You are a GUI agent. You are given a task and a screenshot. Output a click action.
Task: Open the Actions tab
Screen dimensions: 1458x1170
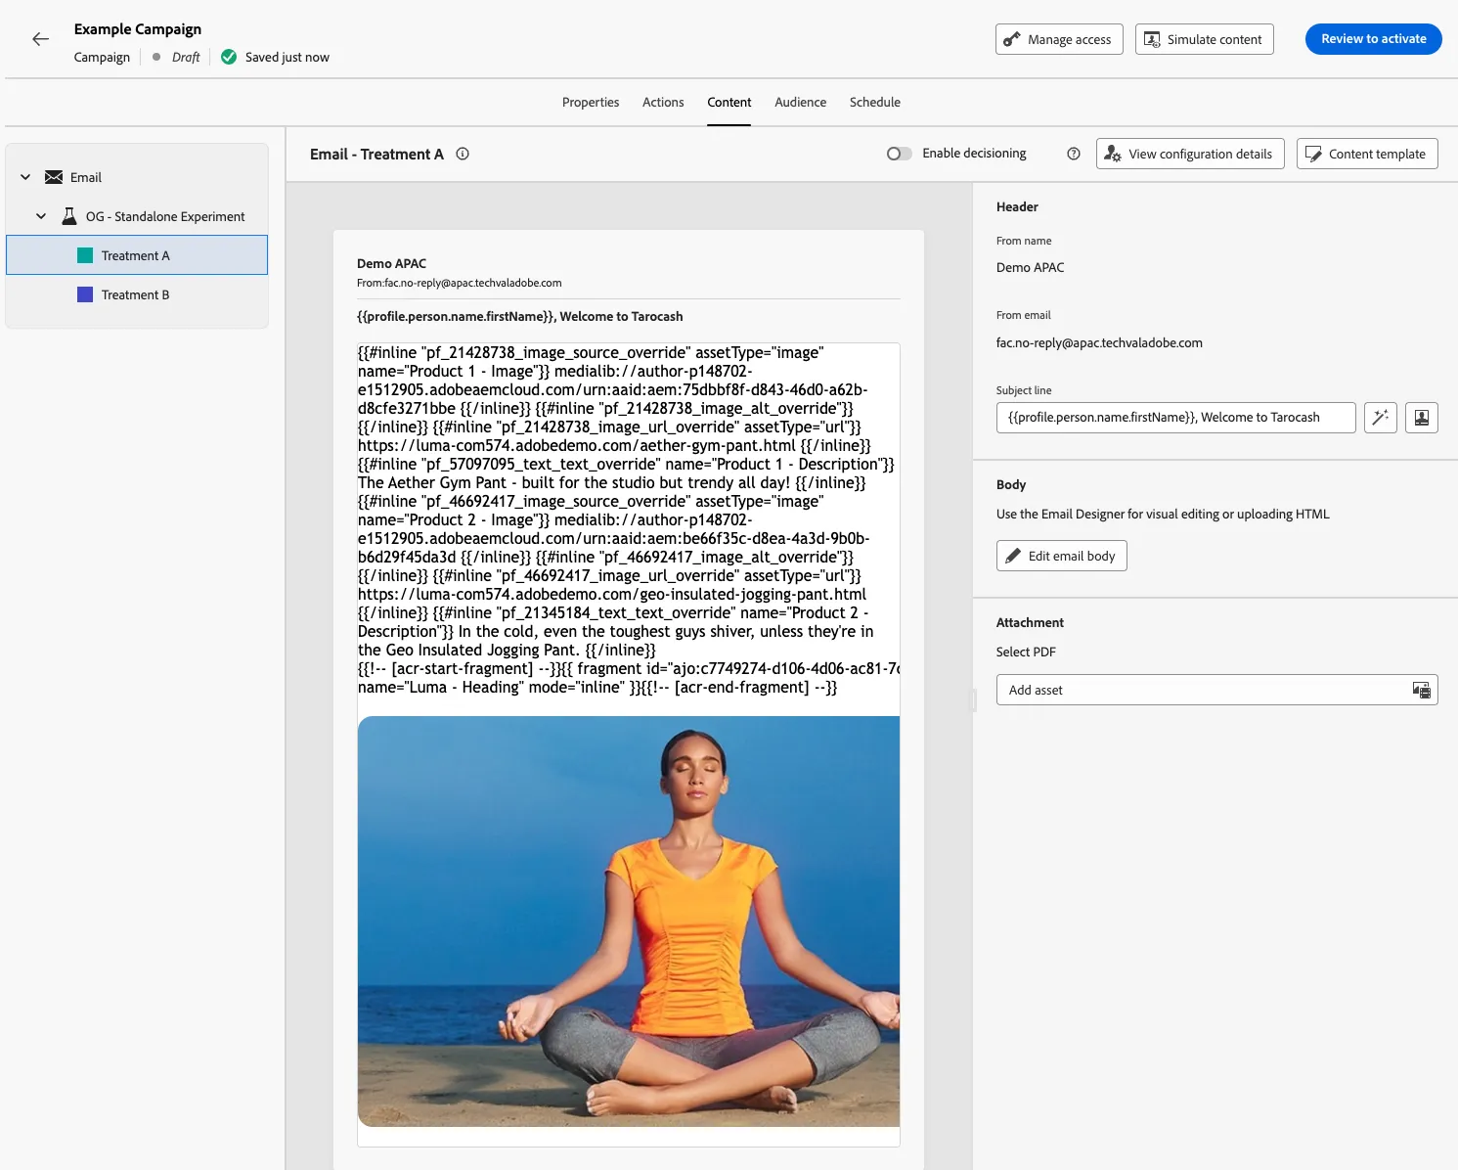pos(663,102)
